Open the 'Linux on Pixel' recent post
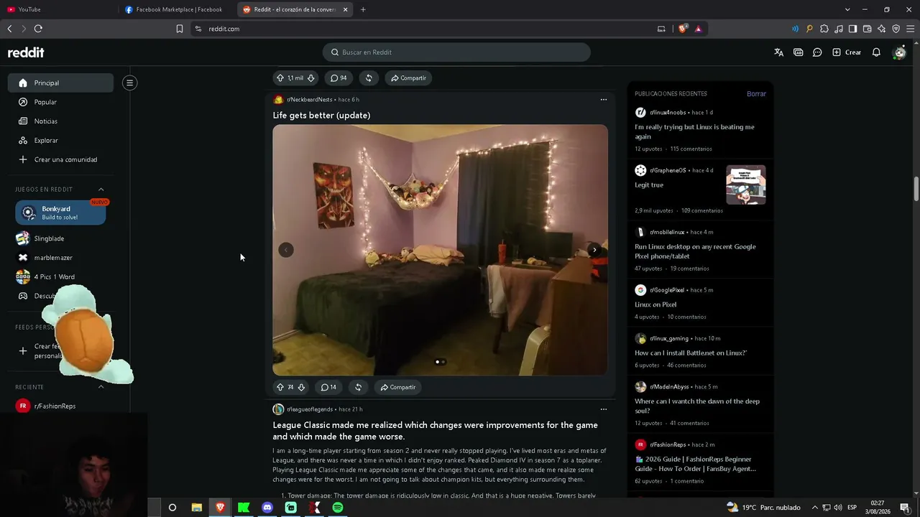 [x=655, y=304]
